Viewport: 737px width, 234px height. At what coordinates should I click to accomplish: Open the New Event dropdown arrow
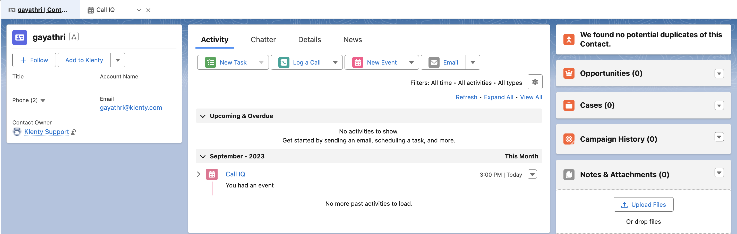click(412, 62)
